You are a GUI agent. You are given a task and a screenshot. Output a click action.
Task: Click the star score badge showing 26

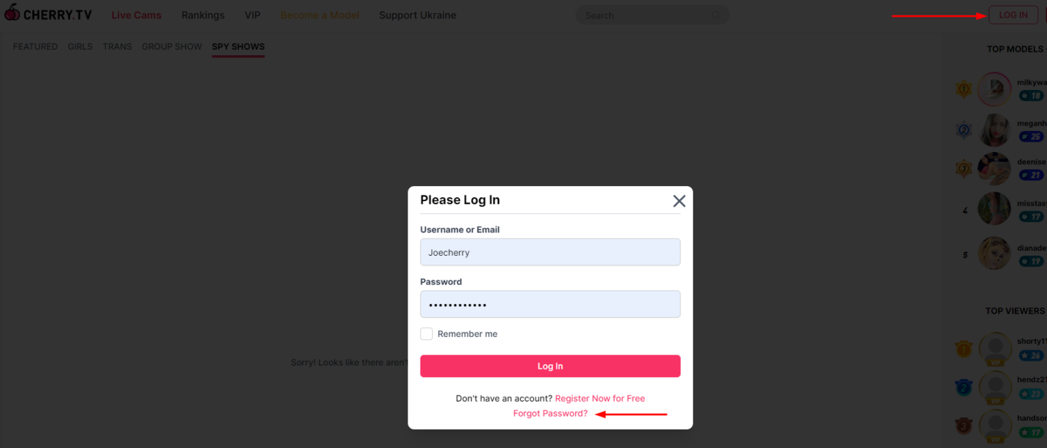pyautogui.click(x=1032, y=355)
